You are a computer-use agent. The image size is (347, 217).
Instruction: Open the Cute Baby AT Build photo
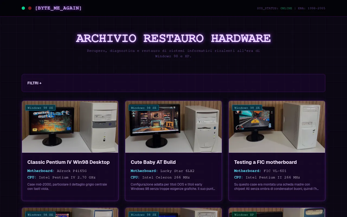tap(173, 127)
